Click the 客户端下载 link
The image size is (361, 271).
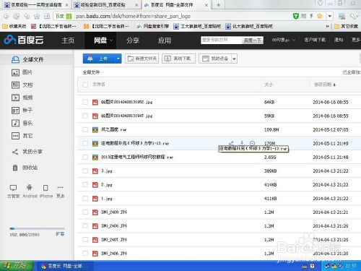click(x=315, y=40)
